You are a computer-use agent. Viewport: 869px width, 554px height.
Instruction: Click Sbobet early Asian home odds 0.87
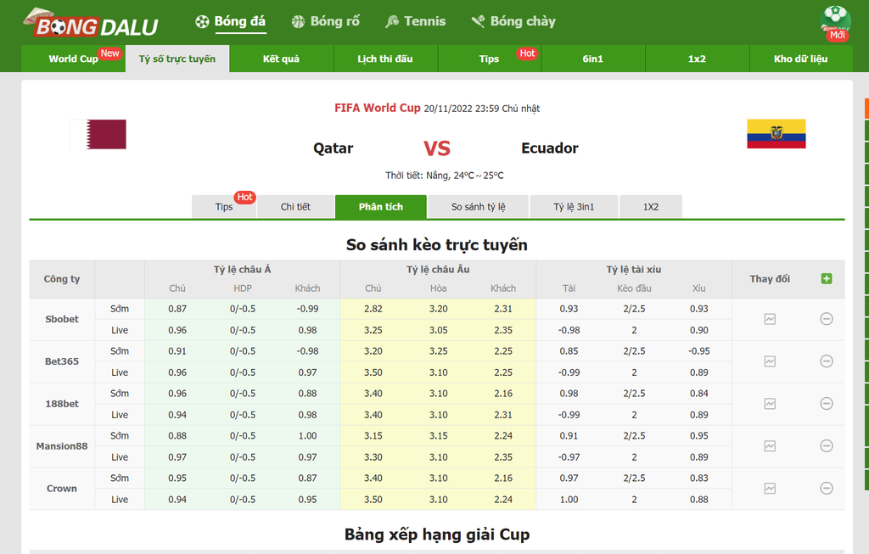pyautogui.click(x=177, y=309)
